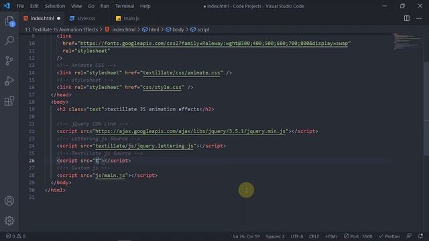
Task: Click the rel="stylesheet" text on line 11
Action: [86, 51]
